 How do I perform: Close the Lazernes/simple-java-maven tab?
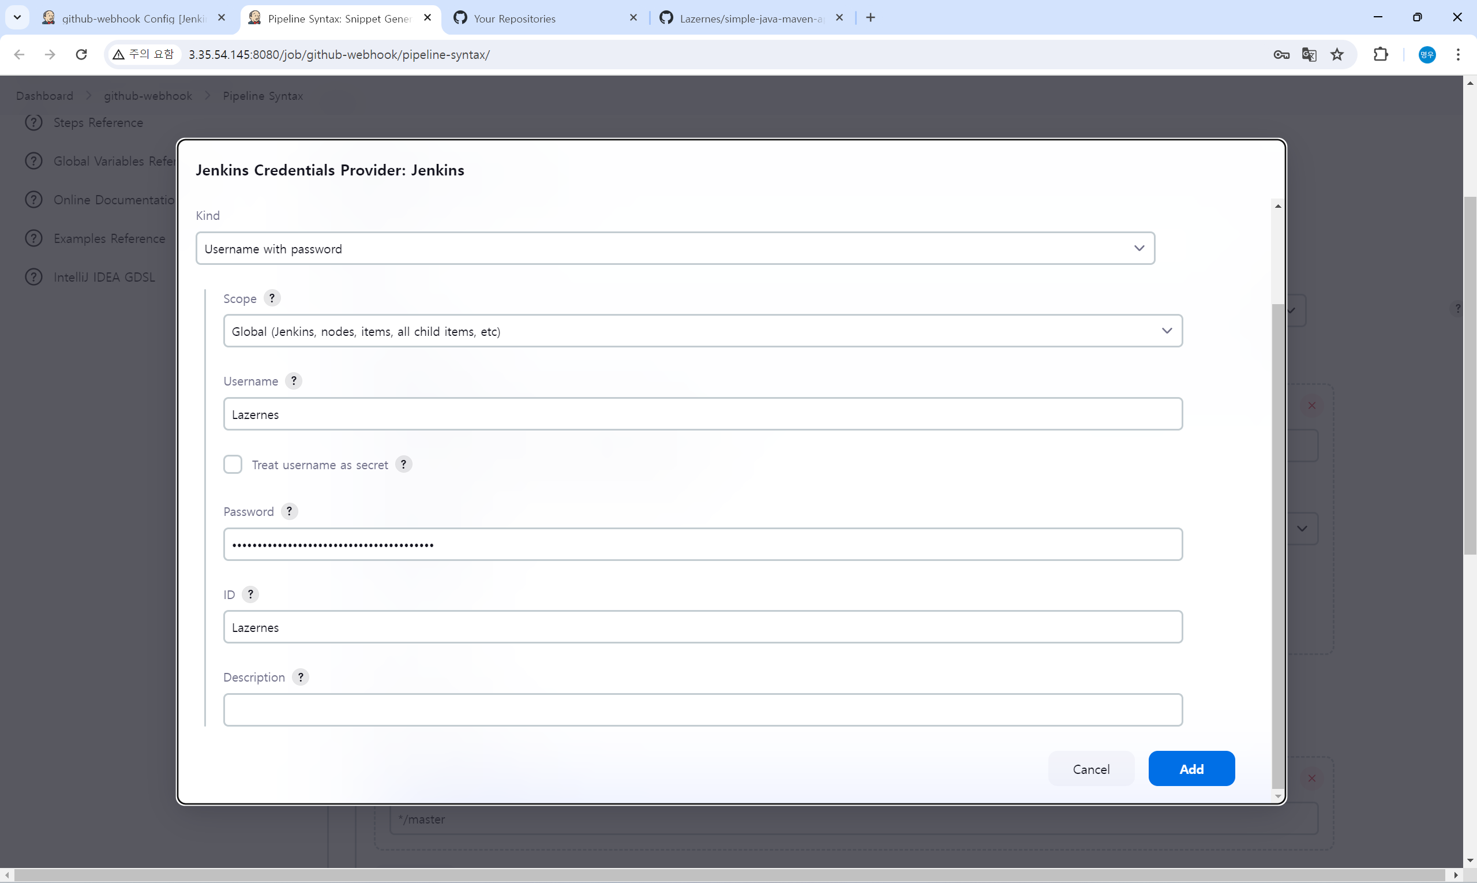pyautogui.click(x=839, y=18)
